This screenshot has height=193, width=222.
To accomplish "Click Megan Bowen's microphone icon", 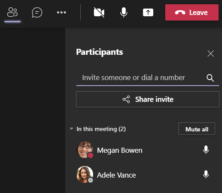I will (x=206, y=150).
